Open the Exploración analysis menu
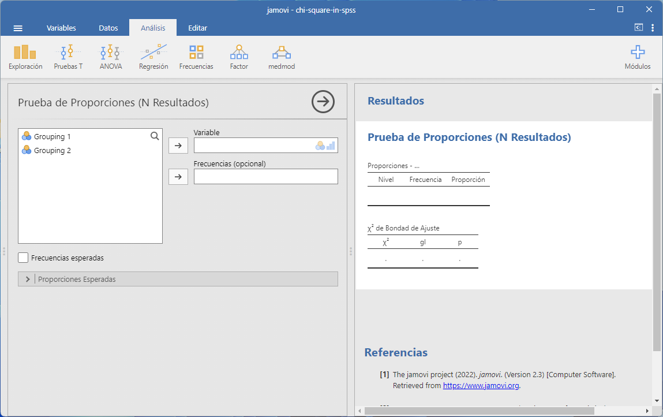Viewport: 663px width, 417px height. tap(25, 58)
